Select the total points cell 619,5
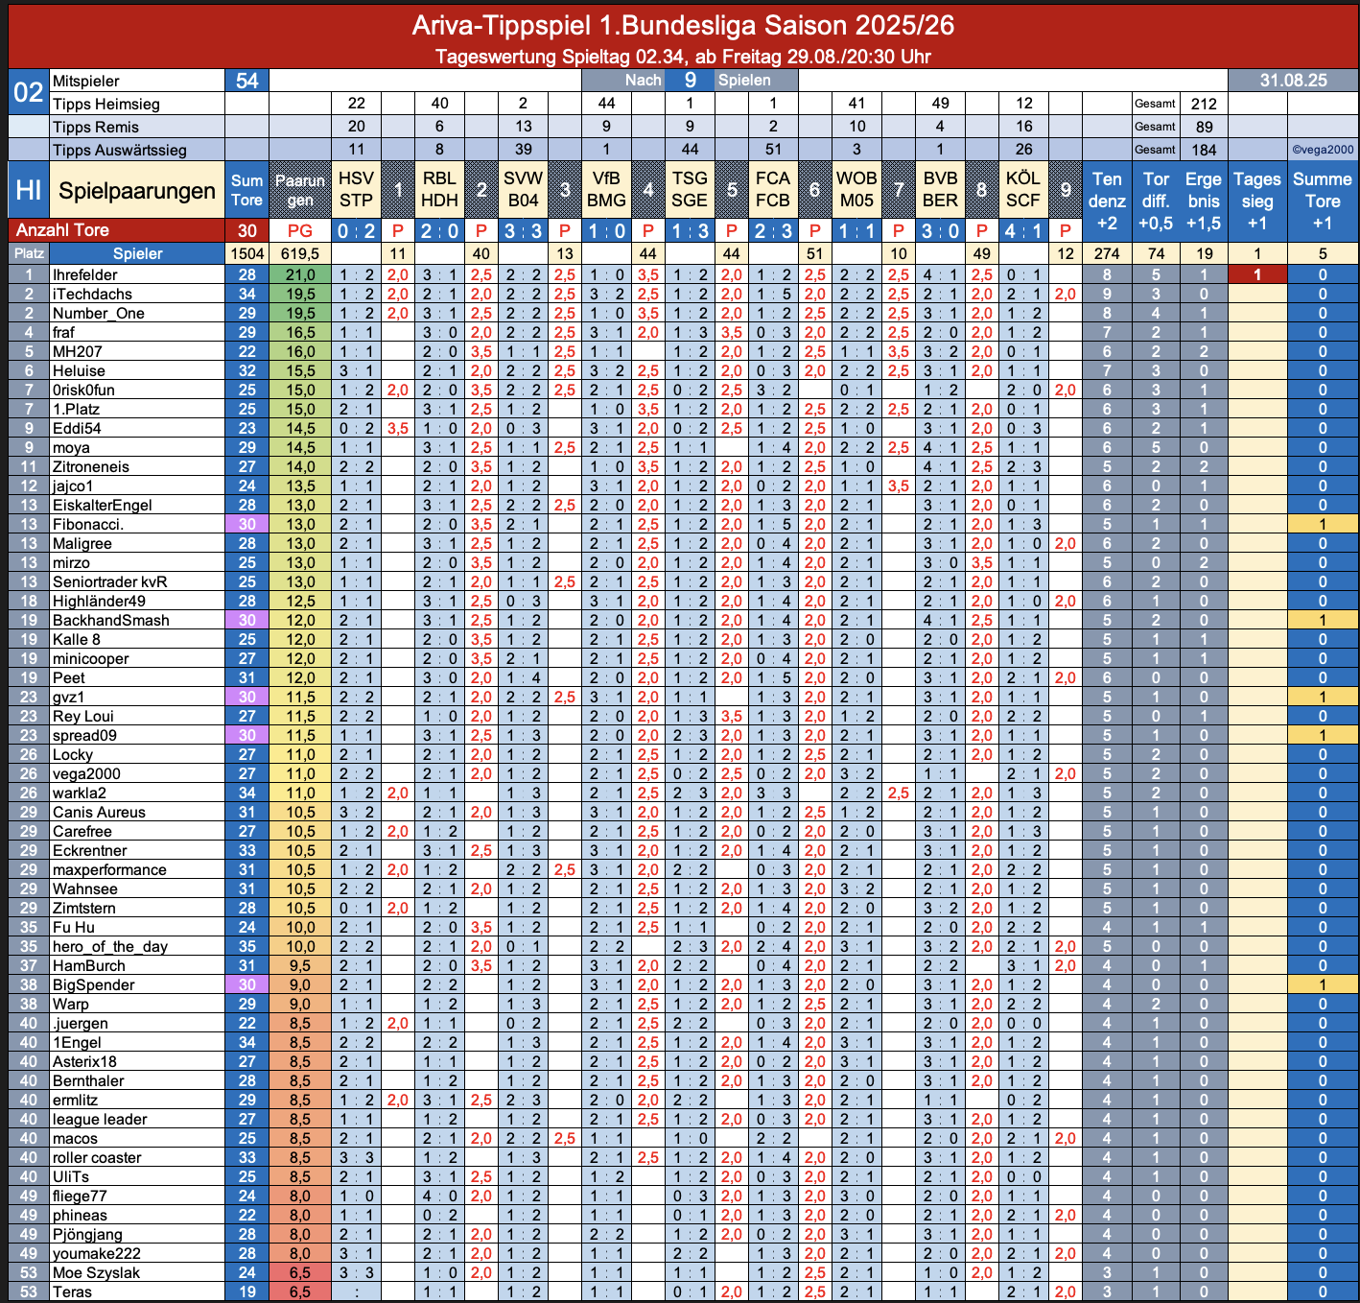 (x=300, y=253)
